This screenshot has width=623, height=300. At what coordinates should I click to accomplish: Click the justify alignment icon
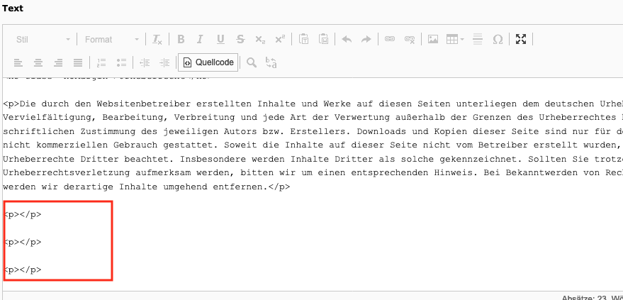pos(77,62)
